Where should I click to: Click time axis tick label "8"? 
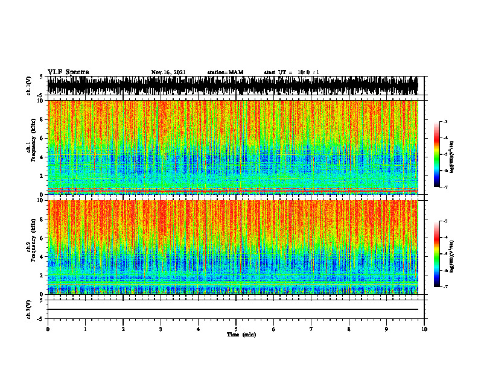pyautogui.click(x=349, y=329)
